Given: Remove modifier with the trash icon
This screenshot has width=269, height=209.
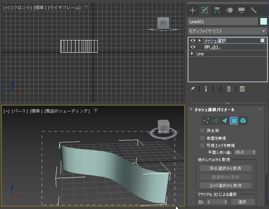Looking at the screenshot, I should click(x=229, y=89).
